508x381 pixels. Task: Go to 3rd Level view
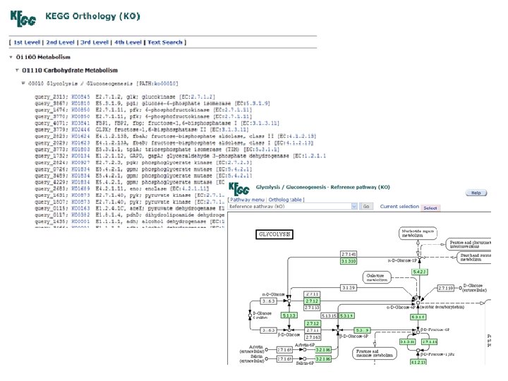point(95,42)
